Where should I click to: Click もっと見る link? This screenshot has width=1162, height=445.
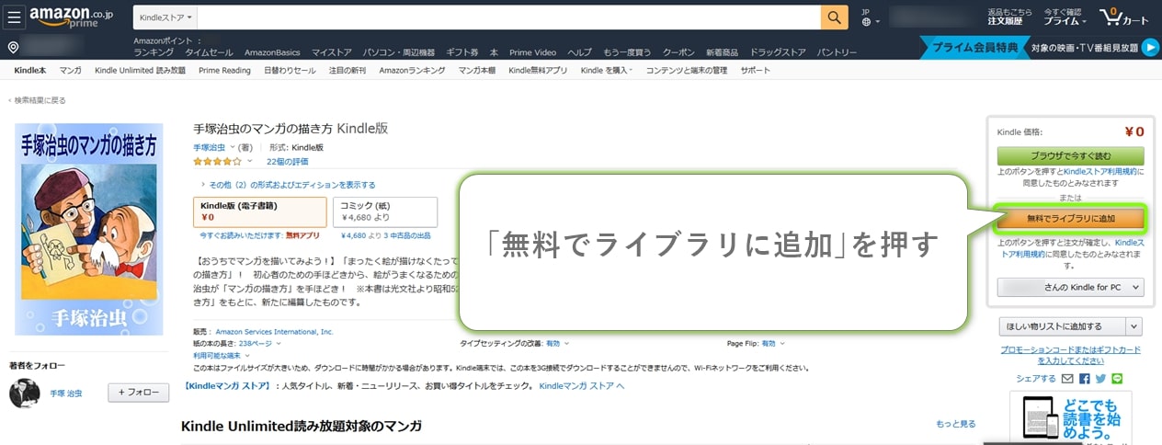956,424
